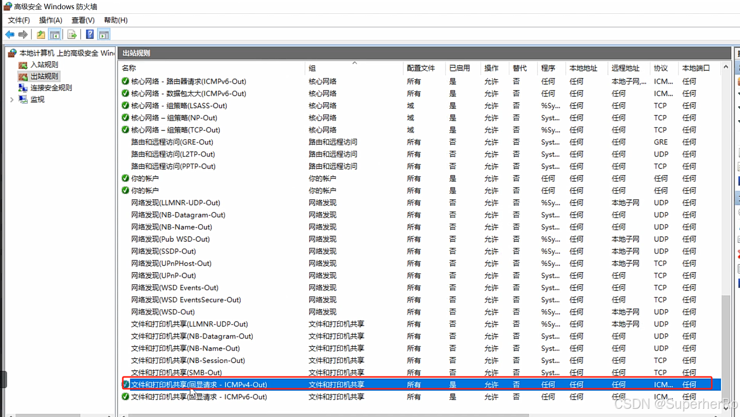Viewport: 740px width, 417px height.
Task: Click the rules list vertical scrollbar thumb
Action: 726,350
